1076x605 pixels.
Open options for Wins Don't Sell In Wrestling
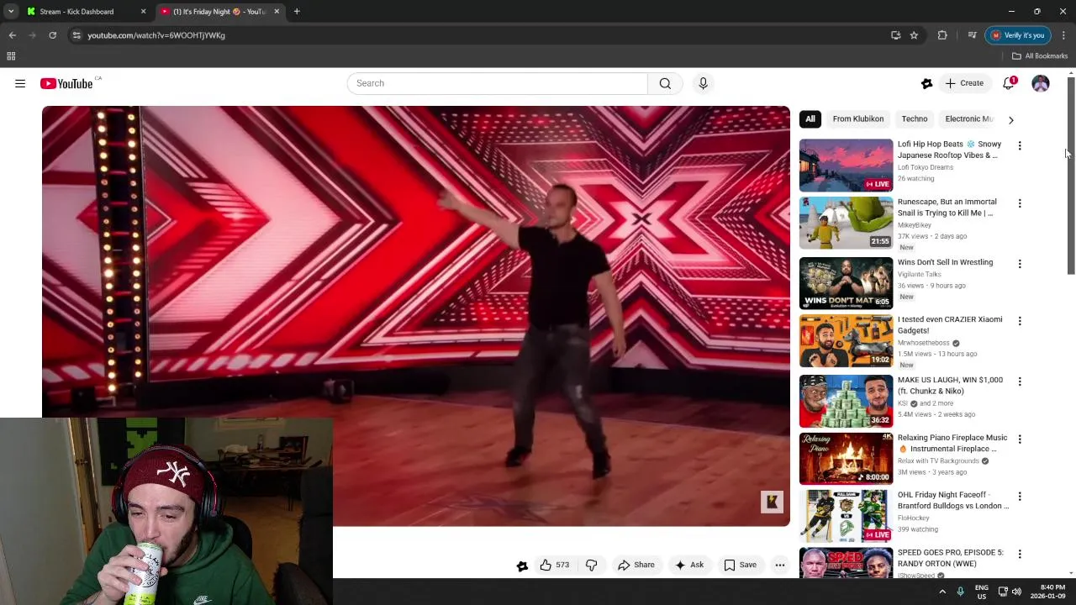point(1020,264)
